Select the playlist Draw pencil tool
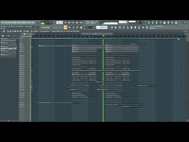Screen dimensions: 189x142 pyautogui.click(x=8, y=31)
